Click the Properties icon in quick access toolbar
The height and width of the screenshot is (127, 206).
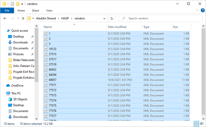coord(12,4)
